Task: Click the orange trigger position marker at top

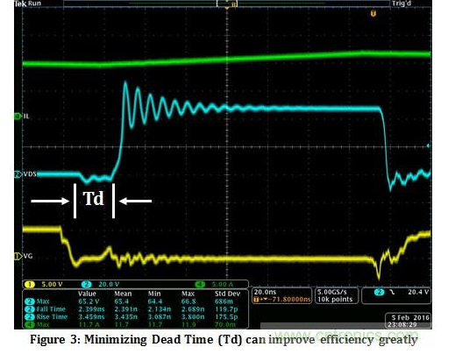Action: (373, 13)
